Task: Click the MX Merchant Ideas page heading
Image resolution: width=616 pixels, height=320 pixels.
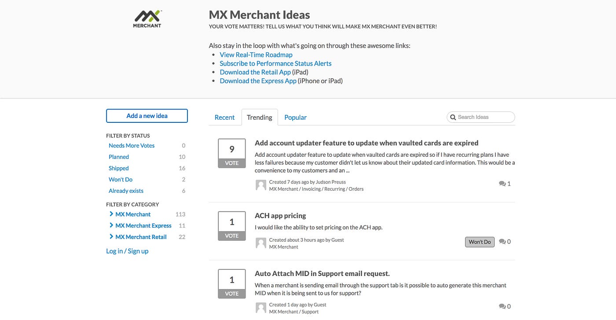Action: 259,15
